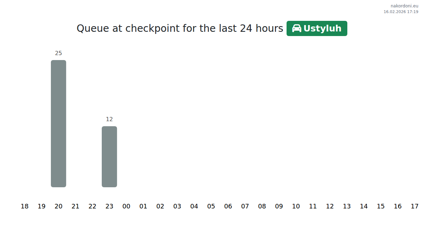The width and height of the screenshot is (424, 230).
Task: Select the 18 hour label on the axis
Action: tap(24, 206)
